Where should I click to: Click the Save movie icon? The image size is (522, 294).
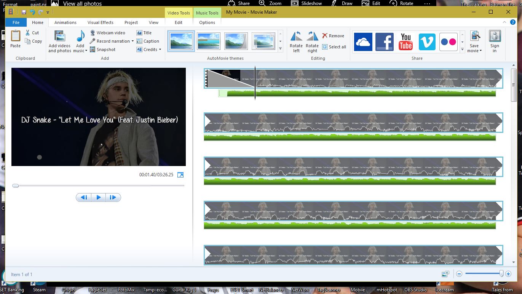click(475, 36)
